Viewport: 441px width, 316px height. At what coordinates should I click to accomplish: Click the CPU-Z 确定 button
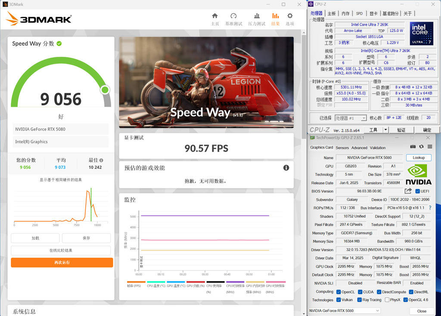click(x=427, y=130)
